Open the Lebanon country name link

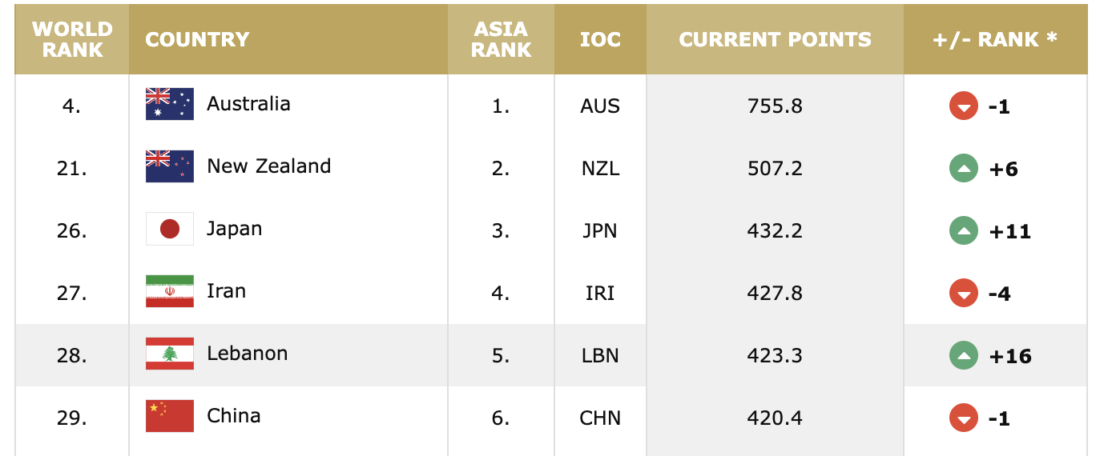click(x=247, y=354)
